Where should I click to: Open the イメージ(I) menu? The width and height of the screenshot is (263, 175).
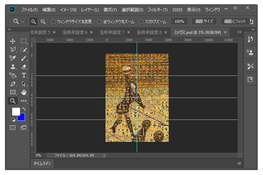tap(68, 10)
